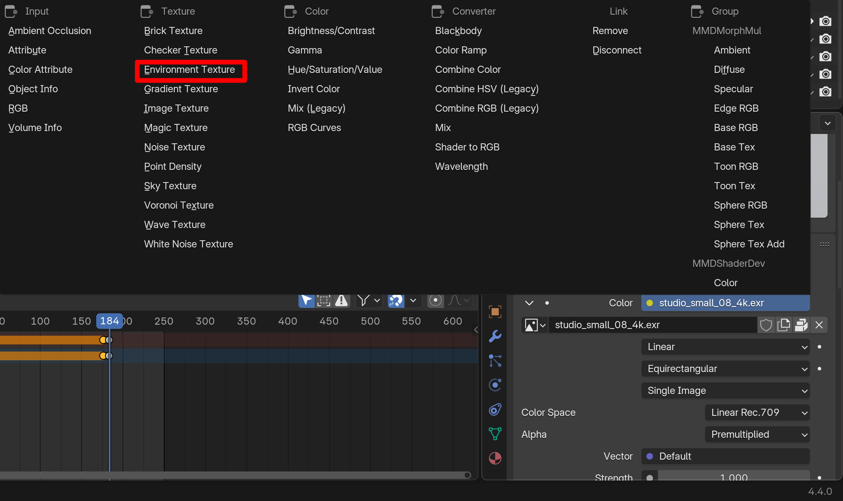
Task: Toggle proportional editing circle icon
Action: pos(436,300)
